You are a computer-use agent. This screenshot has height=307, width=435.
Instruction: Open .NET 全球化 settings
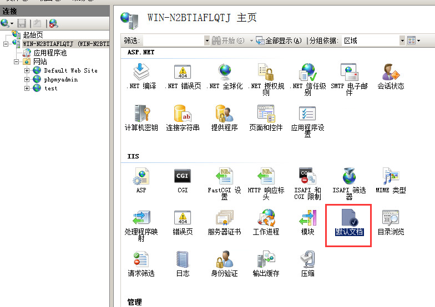(x=224, y=76)
